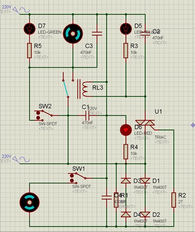
Task: Click capacitor C1 symbol
Action: [x=87, y=115]
